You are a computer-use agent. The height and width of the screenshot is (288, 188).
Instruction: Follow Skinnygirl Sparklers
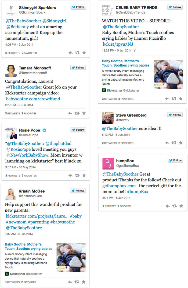pyautogui.click(x=78, y=7)
